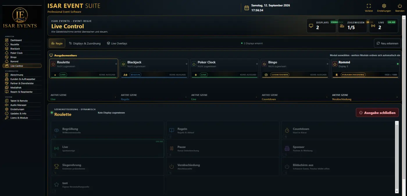Expand Poker Clock active scene chevron
The image size is (407, 196).
[256, 97]
